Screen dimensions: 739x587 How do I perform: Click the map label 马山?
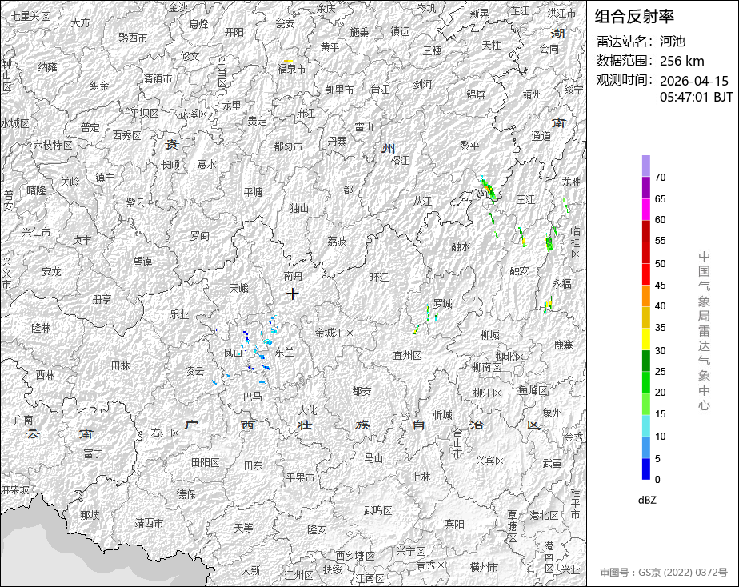[x=373, y=457]
